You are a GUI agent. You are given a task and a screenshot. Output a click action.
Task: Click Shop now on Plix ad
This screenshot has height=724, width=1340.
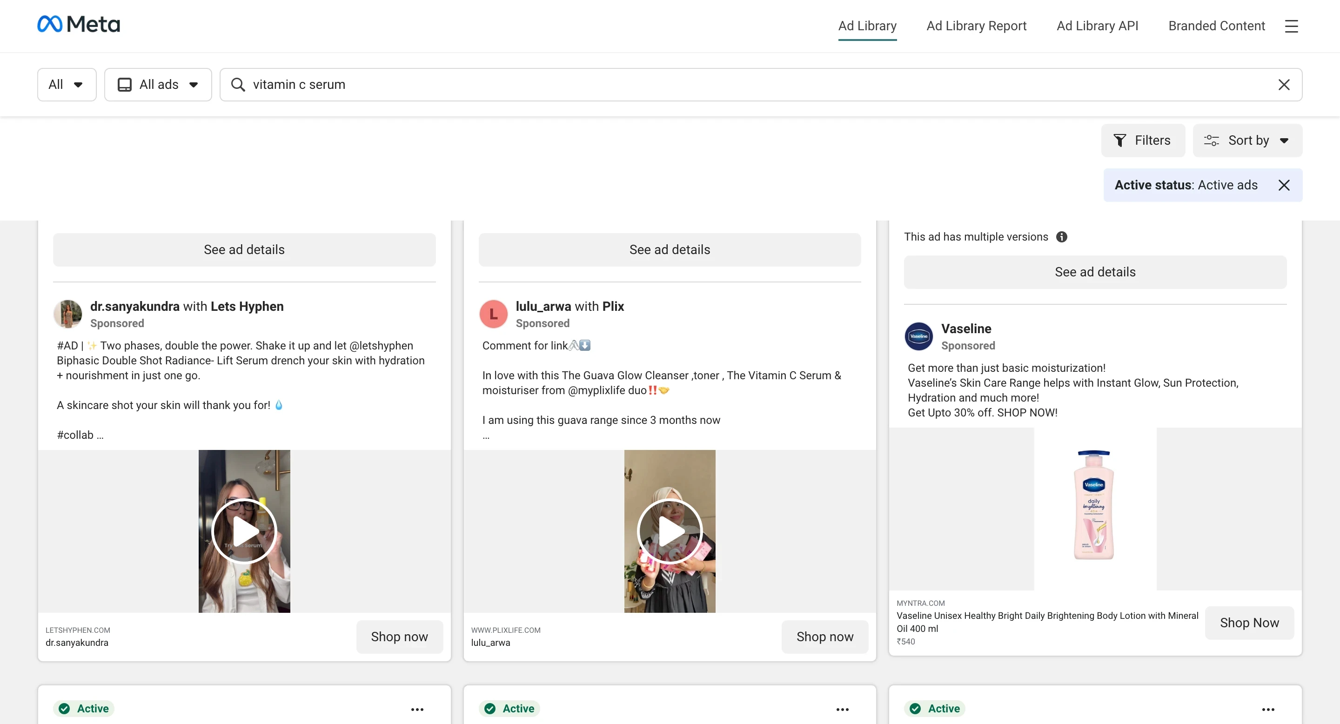pyautogui.click(x=824, y=637)
